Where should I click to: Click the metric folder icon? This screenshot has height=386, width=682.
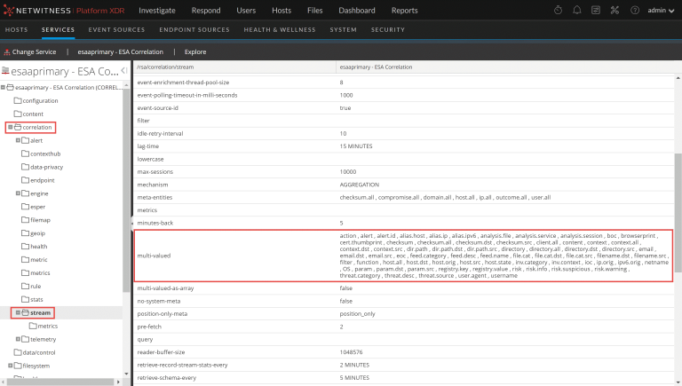point(25,259)
